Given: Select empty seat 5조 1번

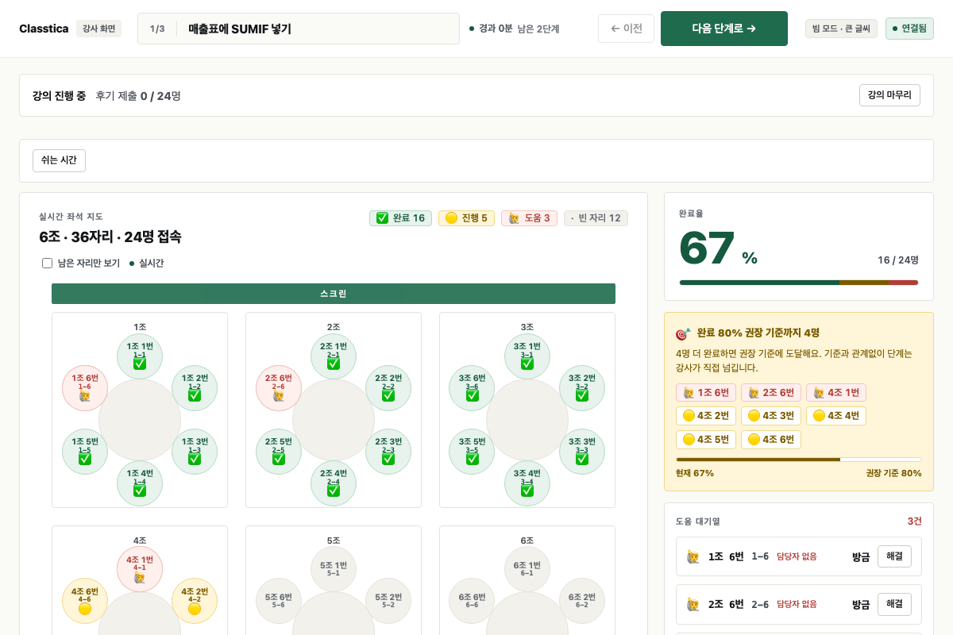Looking at the screenshot, I should click(334, 569).
